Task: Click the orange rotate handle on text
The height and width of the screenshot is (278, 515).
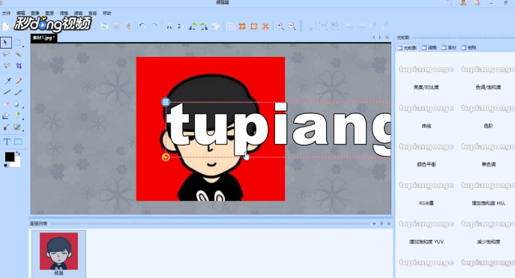Action: 166,157
